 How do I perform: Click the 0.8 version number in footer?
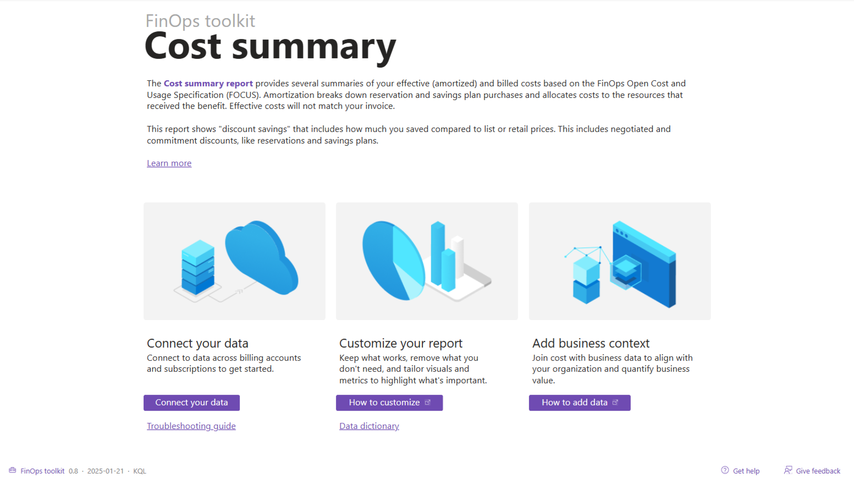pyautogui.click(x=73, y=471)
